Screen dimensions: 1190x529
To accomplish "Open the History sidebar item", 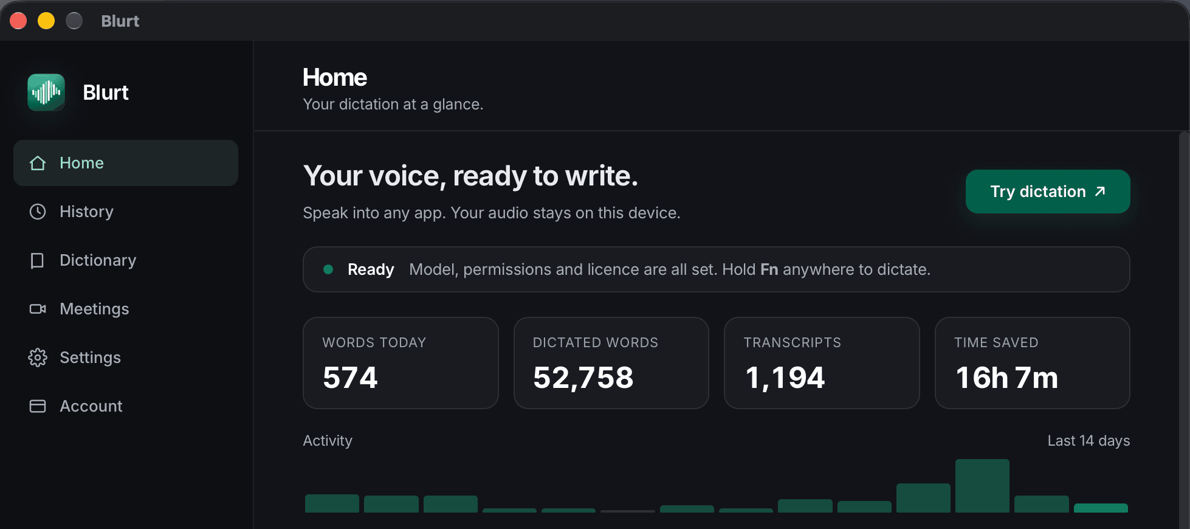I will [x=126, y=212].
